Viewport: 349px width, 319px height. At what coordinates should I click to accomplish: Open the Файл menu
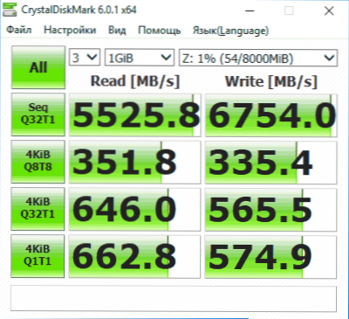coord(19,30)
